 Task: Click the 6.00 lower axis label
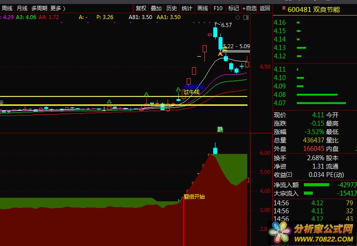265,153
